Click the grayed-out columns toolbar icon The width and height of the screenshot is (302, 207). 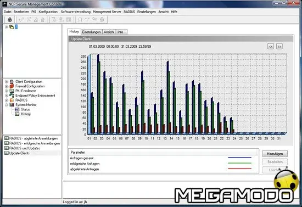tap(69, 19)
